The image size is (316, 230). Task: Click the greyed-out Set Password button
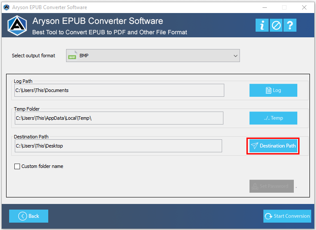pyautogui.click(x=272, y=186)
